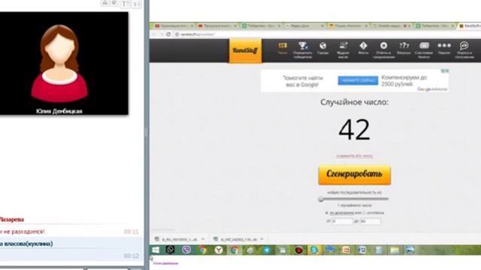Open Skype from the taskbar
The image size is (481, 270).
click(x=314, y=250)
